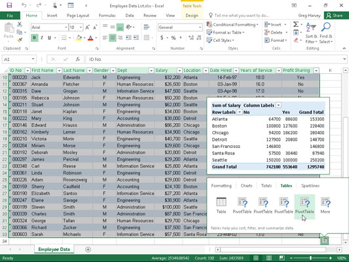
Task: Switch to the Page Layout ribbon tab
Action: (x=78, y=15)
